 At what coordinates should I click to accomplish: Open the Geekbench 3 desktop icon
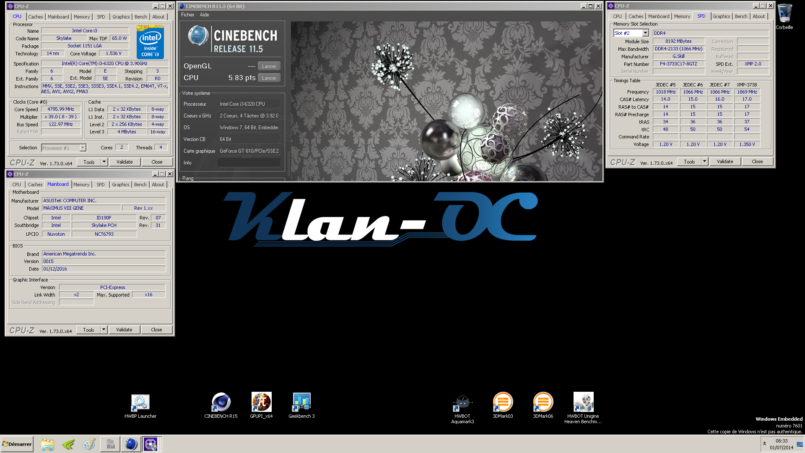301,406
